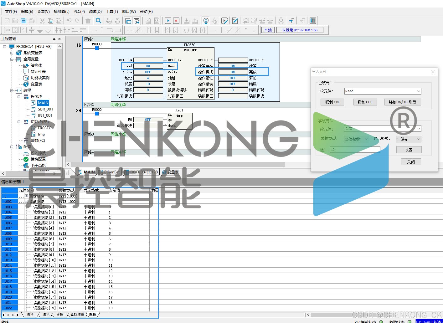Select SBR_001 in the project tree
The image size is (443, 323).
pos(45,109)
